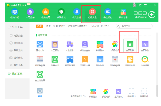Click the 搜索工具 search field
The image size is (161, 106).
tap(134, 26)
